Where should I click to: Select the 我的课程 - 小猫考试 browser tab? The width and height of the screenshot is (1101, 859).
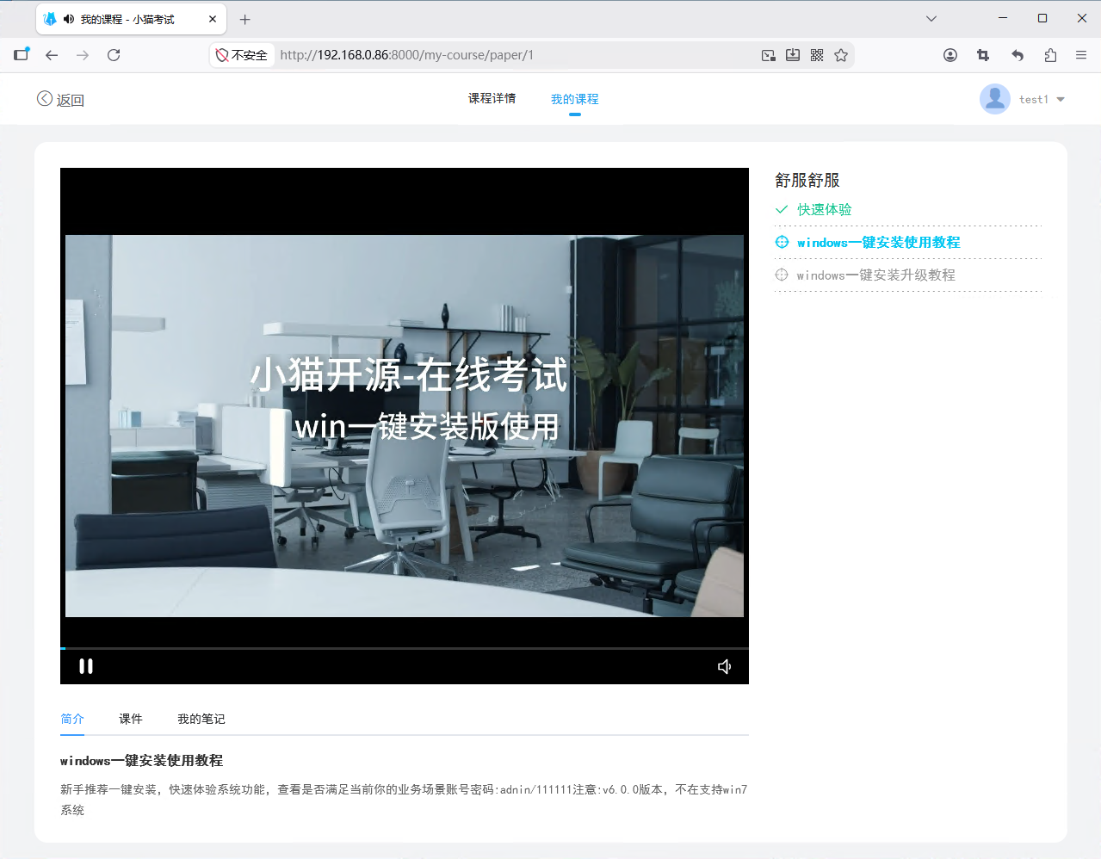131,19
